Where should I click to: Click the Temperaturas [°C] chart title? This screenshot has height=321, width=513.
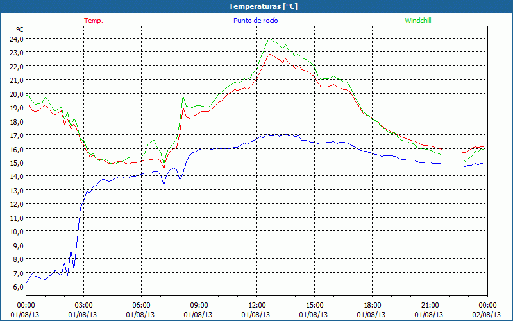click(263, 6)
